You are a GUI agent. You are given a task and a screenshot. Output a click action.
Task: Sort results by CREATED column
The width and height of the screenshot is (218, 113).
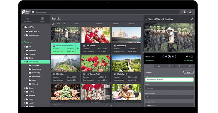115,24
